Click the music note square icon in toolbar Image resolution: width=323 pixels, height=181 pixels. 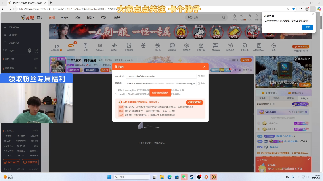coord(245,45)
